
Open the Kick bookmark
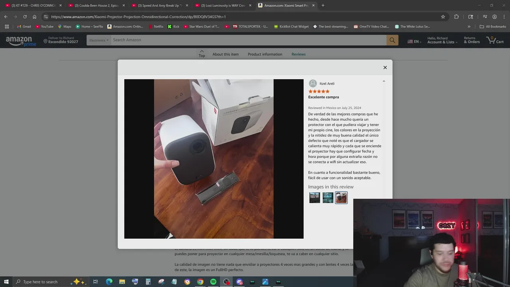tap(173, 27)
